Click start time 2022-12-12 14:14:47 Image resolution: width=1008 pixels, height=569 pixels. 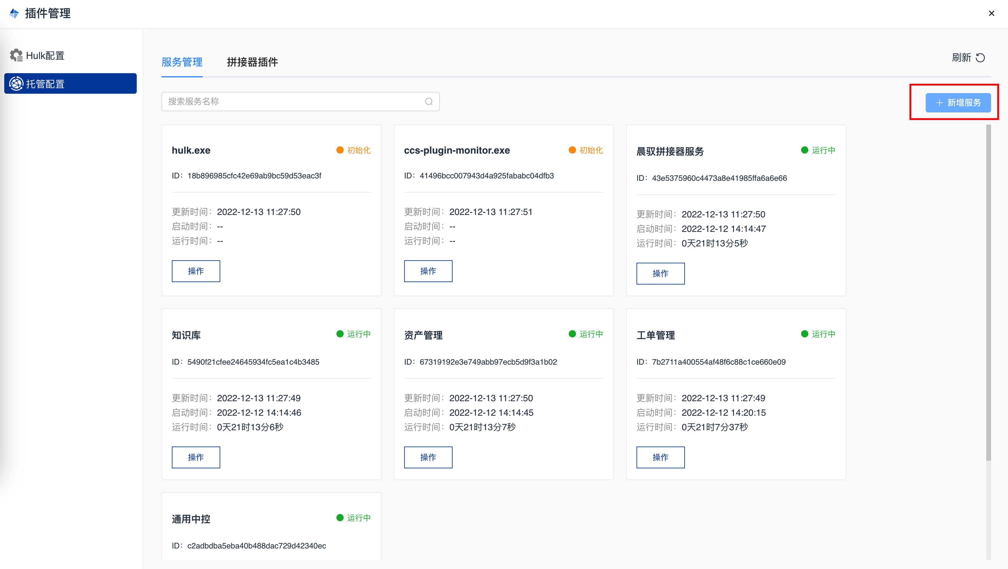pyautogui.click(x=724, y=229)
